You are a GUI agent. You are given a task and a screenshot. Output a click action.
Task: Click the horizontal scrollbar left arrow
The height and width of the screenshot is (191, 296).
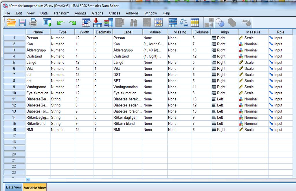click(28, 180)
